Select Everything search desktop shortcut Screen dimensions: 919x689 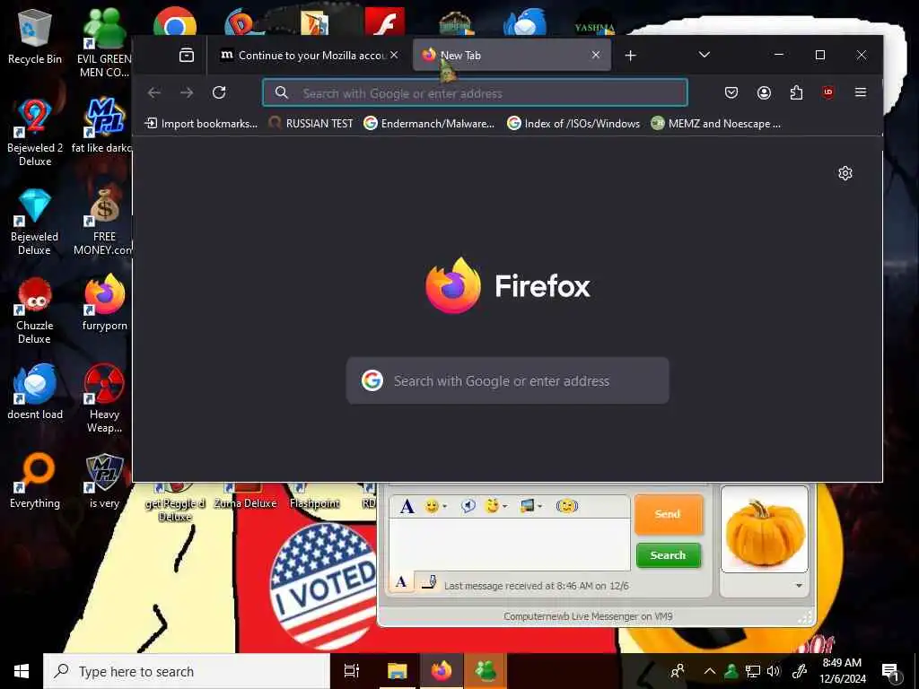pyautogui.click(x=35, y=481)
